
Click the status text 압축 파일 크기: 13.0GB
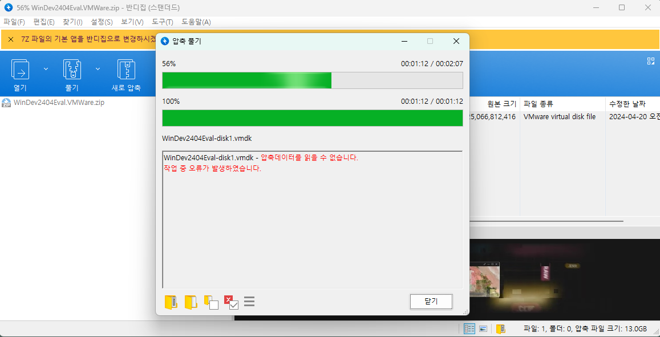611,328
